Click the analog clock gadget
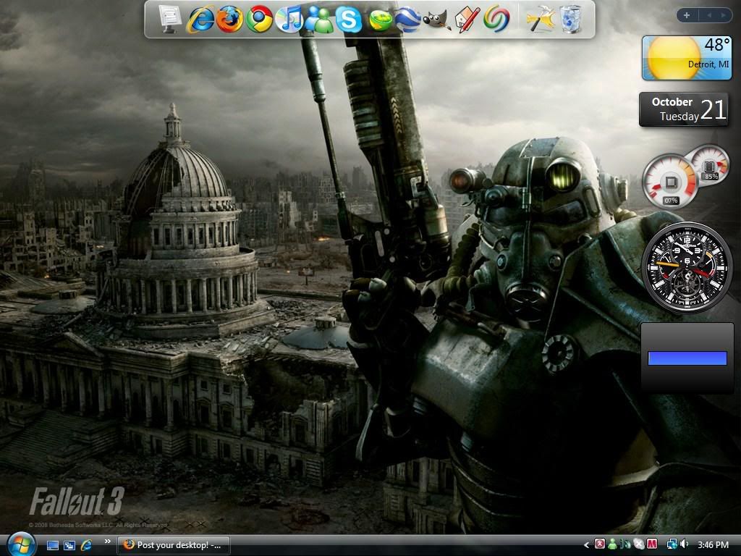The width and height of the screenshot is (741, 556). click(687, 267)
